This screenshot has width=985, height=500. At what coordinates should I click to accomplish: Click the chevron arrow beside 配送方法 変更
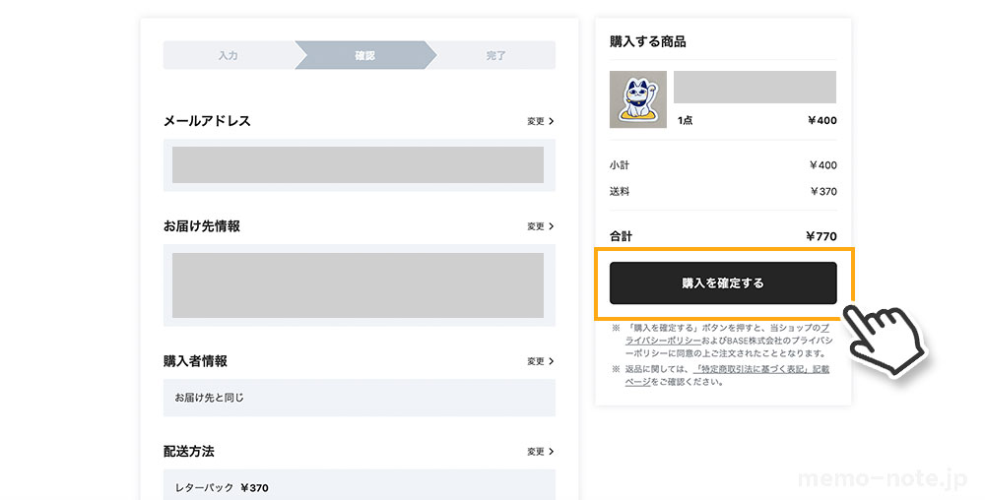(x=552, y=452)
